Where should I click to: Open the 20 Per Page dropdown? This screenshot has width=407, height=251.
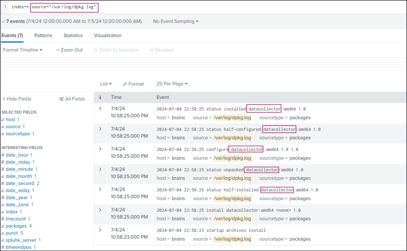coord(172,84)
